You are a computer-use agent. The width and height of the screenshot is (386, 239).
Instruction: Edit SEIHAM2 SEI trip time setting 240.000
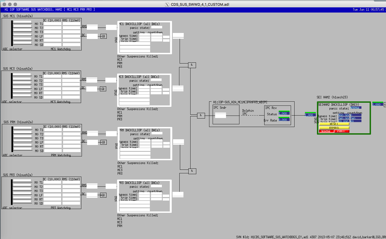(x=344, y=118)
